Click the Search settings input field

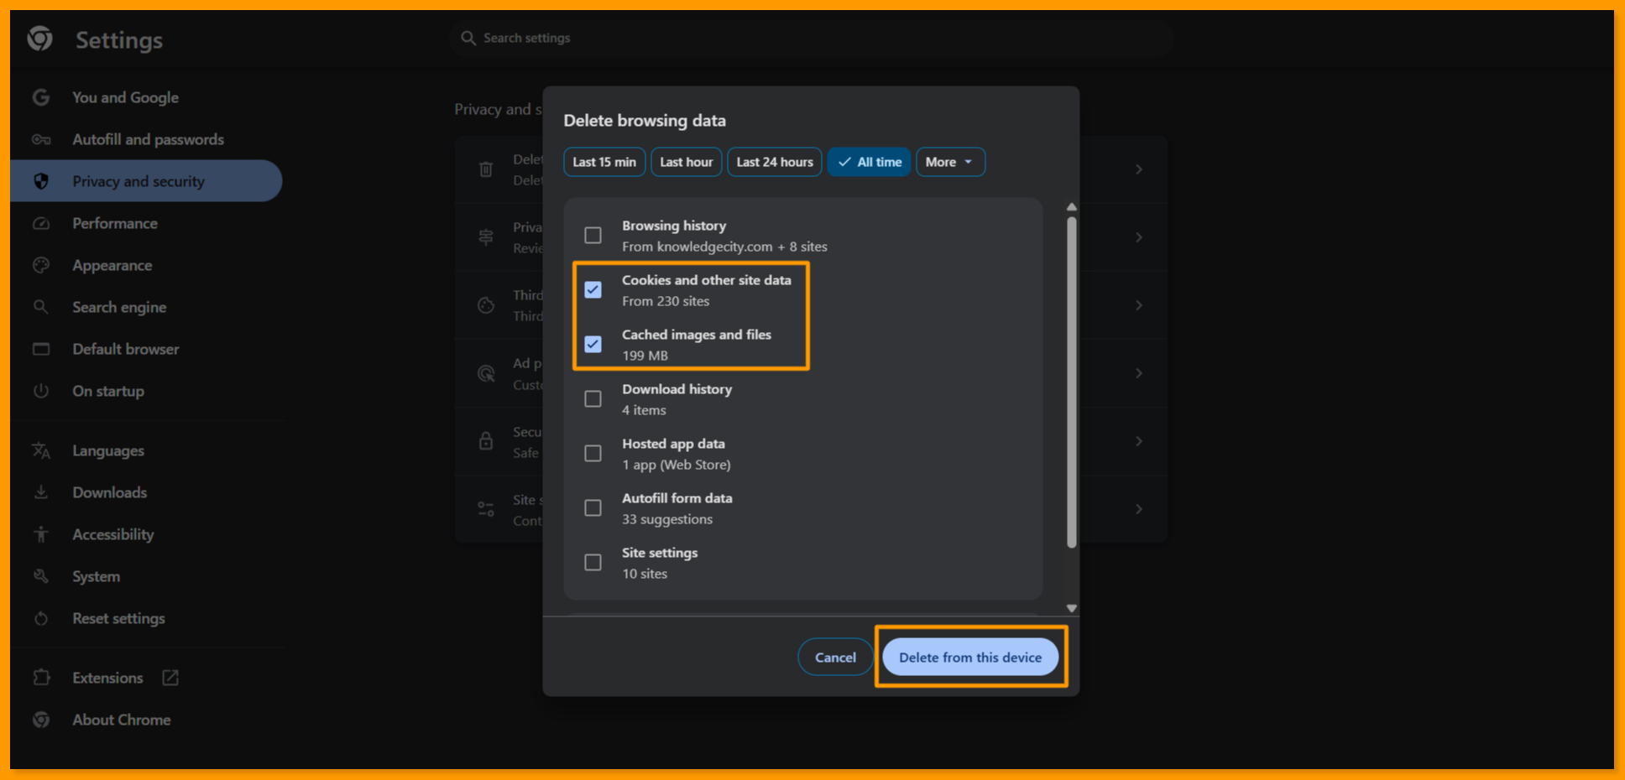(811, 38)
